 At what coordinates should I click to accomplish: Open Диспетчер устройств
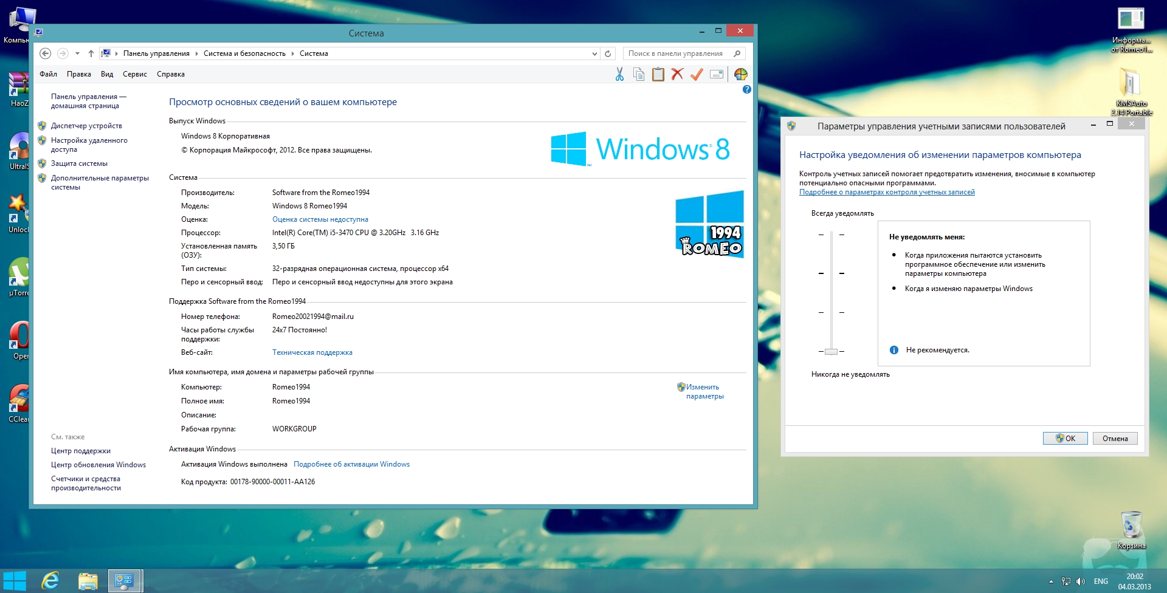[86, 126]
